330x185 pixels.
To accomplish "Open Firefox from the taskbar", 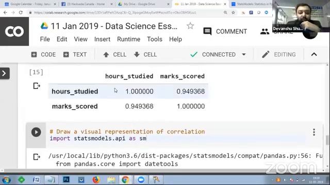I will [x=96, y=180].
